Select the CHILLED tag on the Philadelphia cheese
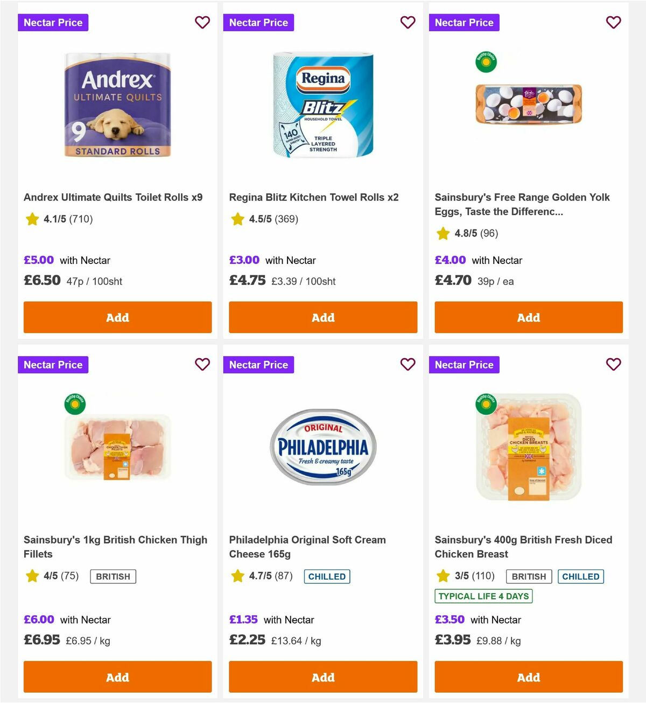Screen dimensions: 646x703 pos(327,576)
